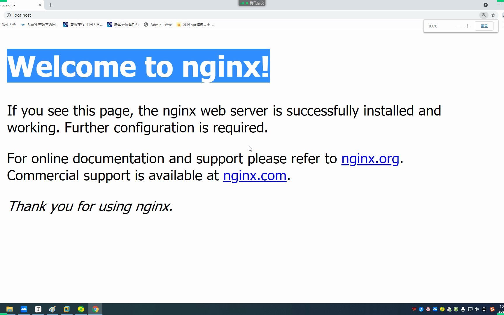Open the VMware overlapping-squares app in taskbar

pyautogui.click(x=67, y=309)
